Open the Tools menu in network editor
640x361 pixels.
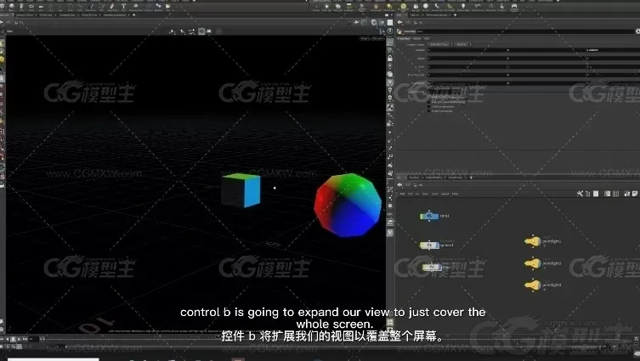click(434, 194)
